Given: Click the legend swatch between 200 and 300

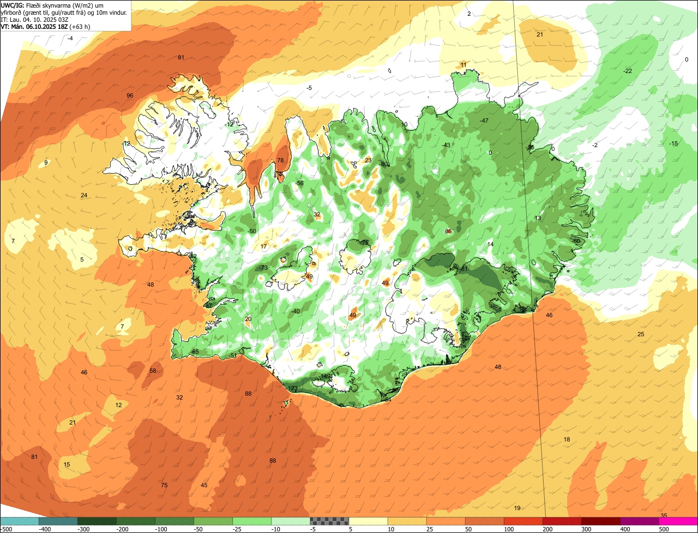Looking at the screenshot, I should pyautogui.click(x=562, y=521).
